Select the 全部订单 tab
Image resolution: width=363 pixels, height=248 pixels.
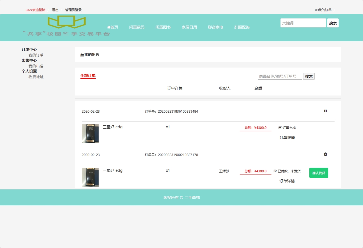tap(88, 76)
